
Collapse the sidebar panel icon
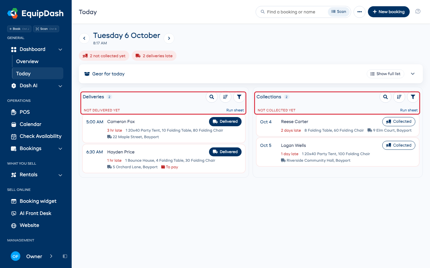(x=65, y=256)
